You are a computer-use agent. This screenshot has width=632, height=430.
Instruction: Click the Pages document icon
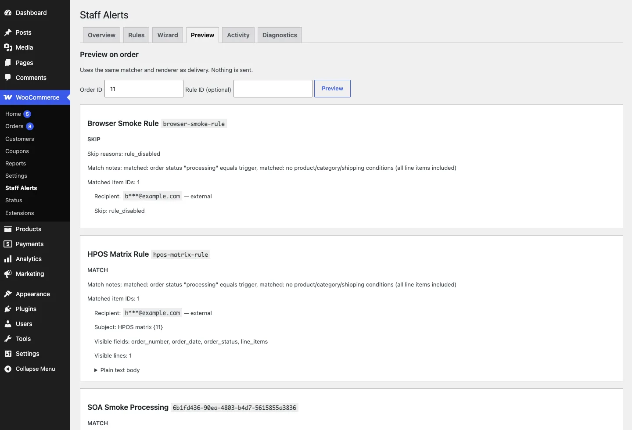8,63
